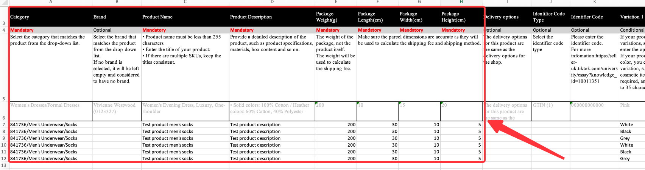Click the Delivery options header cell

tap(507, 17)
